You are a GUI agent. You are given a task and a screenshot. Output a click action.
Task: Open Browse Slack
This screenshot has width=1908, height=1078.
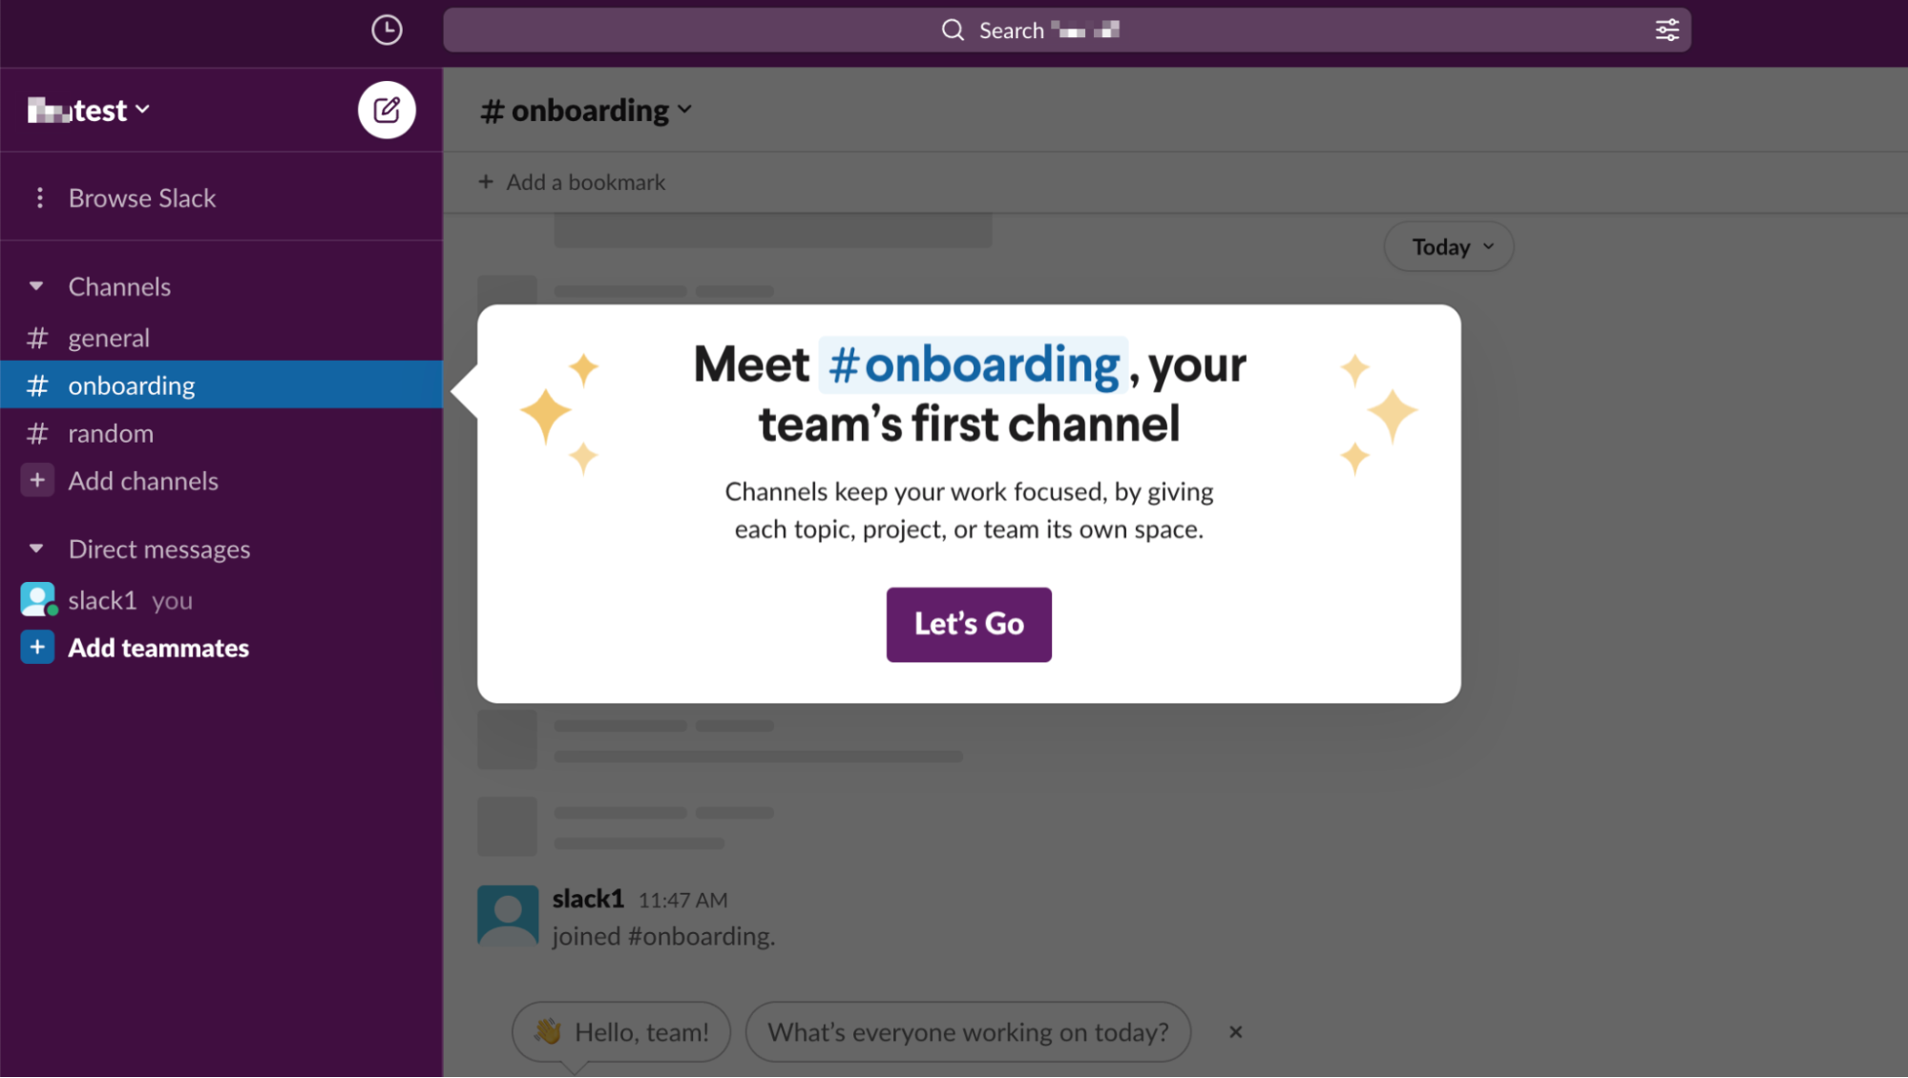coord(141,197)
